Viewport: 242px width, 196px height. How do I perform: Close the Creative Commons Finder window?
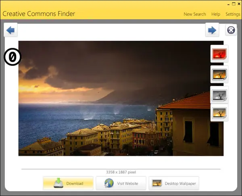coord(239,4)
